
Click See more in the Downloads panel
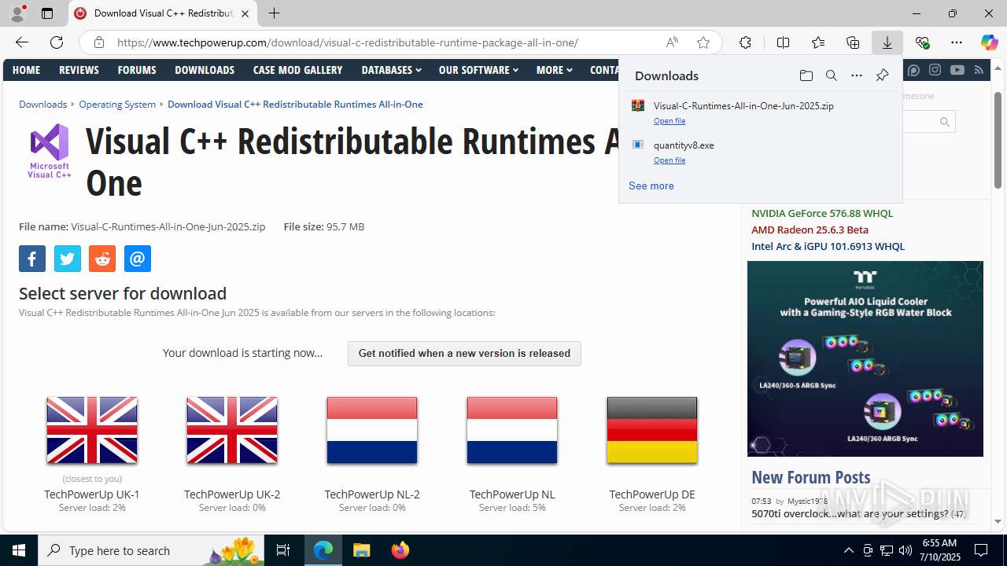point(651,186)
